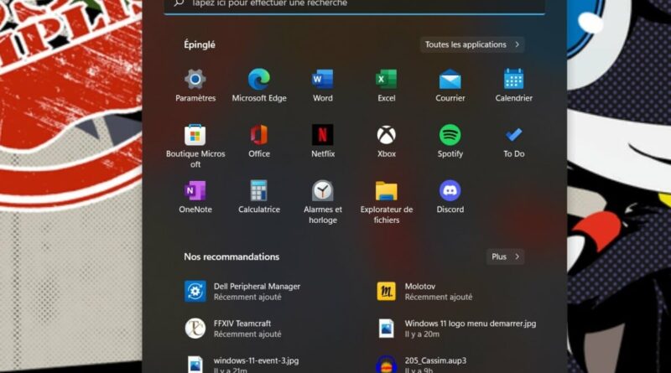Launch Microsoft Edge from pinned apps

pyautogui.click(x=259, y=85)
